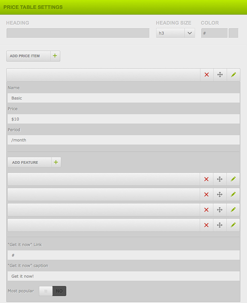
Task: Edit the fourth feature with pencil icon
Action: click(x=233, y=225)
